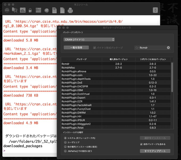This screenshot has width=181, height=160.
Task: Toggle 依存パッケージも含める checkbox
Action: pyautogui.click(x=141, y=144)
